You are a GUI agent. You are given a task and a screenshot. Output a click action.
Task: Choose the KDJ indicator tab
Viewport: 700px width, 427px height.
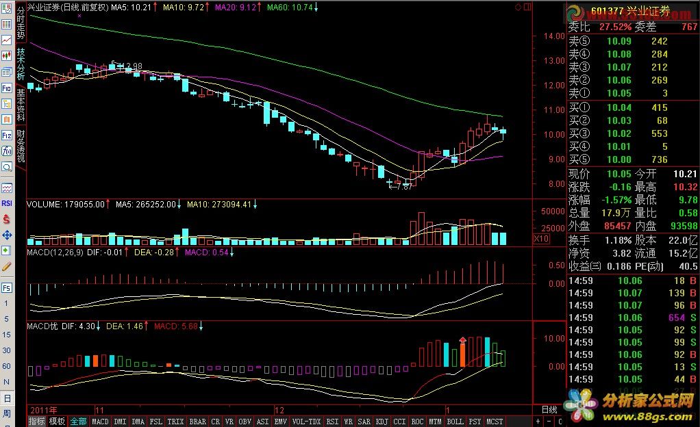pyautogui.click(x=382, y=422)
